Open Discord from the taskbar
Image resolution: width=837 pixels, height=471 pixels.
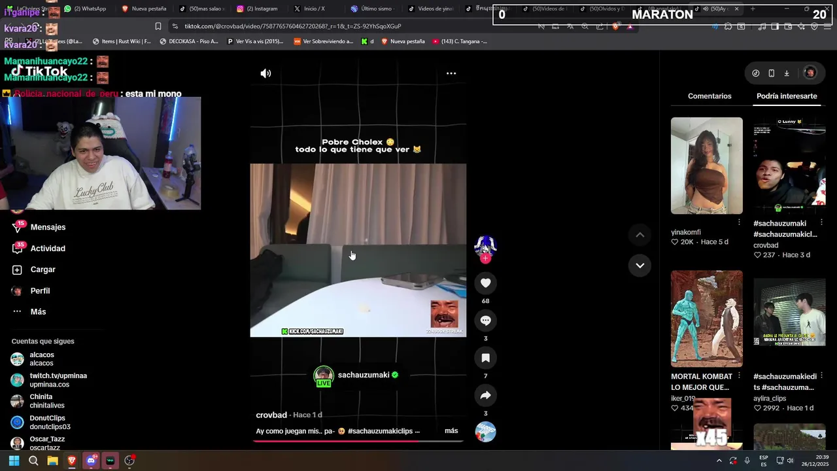[x=91, y=461]
